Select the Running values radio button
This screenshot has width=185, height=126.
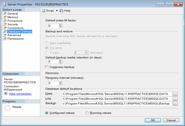point(87,113)
